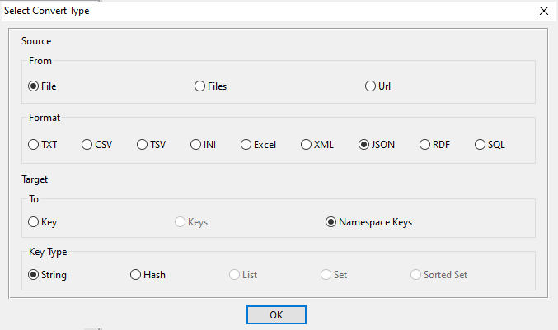
Task: Pick the TSV format radio button
Action: pos(143,145)
